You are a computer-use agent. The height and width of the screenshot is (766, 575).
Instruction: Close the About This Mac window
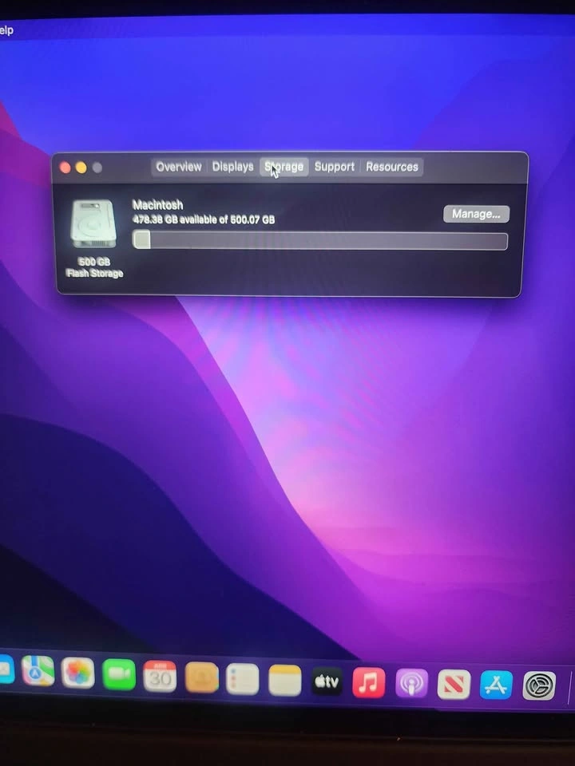[65, 168]
